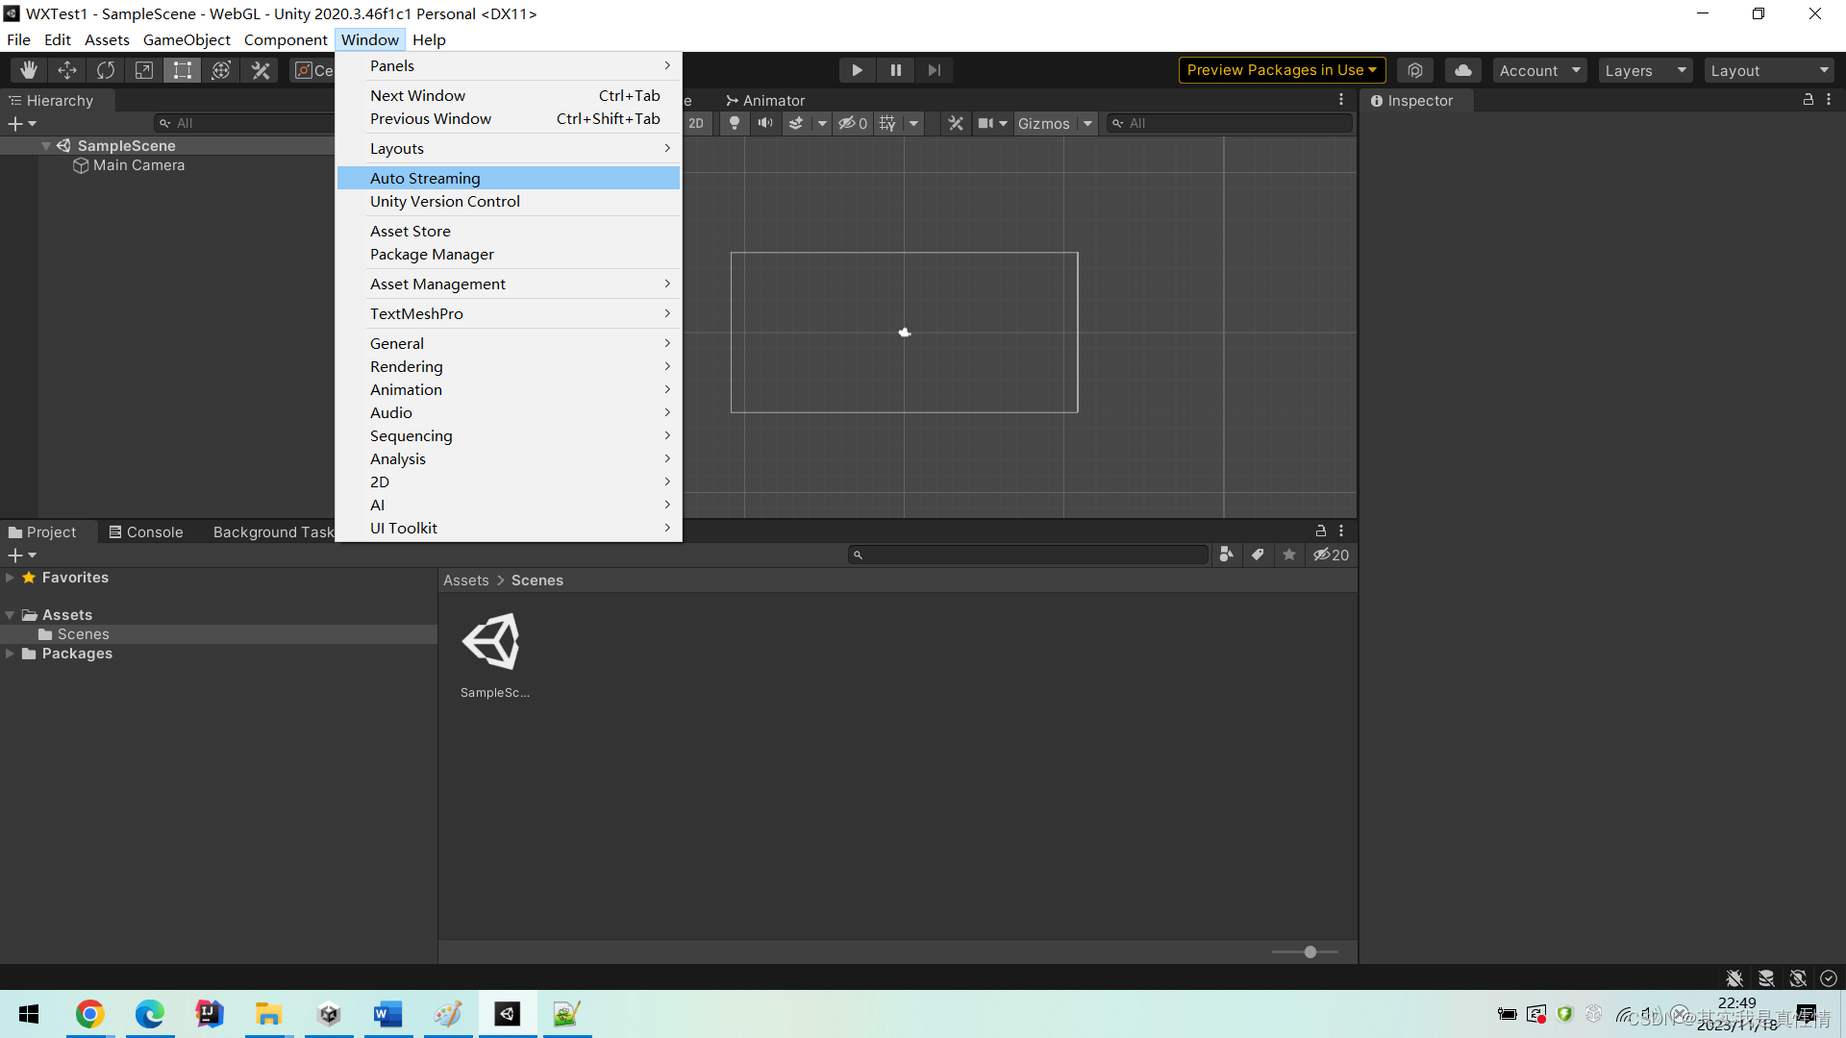Viewport: 1846px width, 1038px height.
Task: Select the hand tool icon in toolbar
Action: coord(25,70)
